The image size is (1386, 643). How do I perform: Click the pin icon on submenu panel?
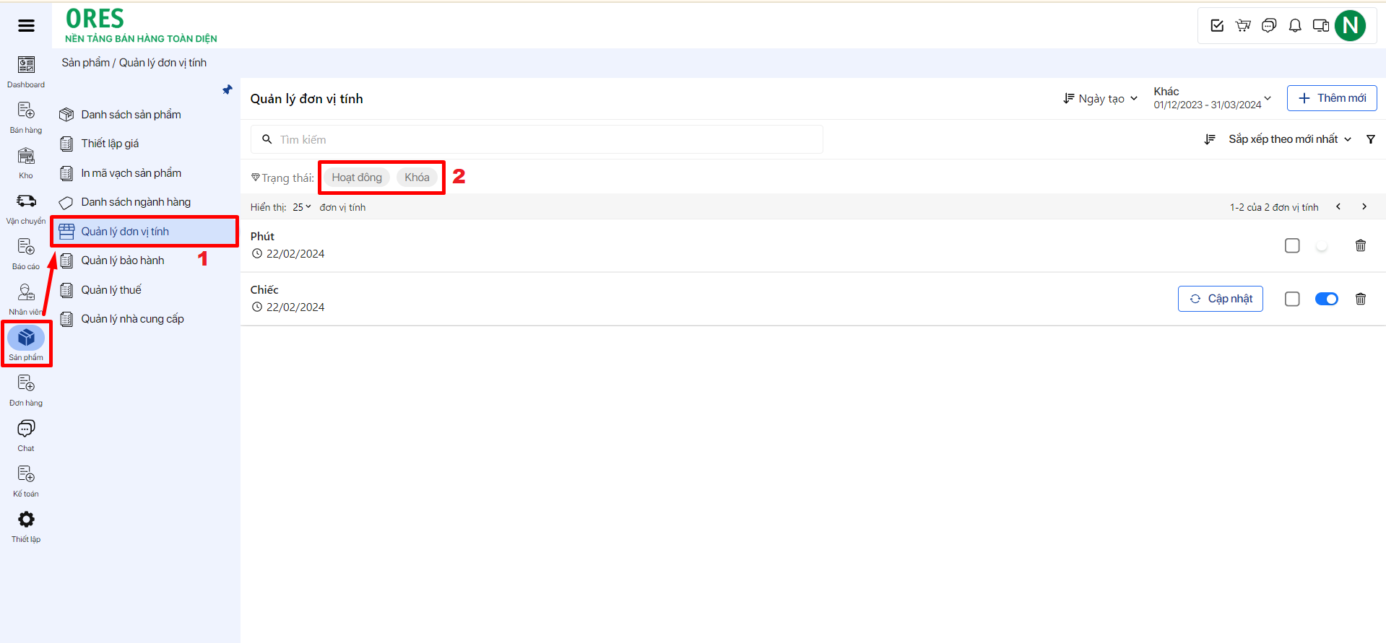[228, 90]
